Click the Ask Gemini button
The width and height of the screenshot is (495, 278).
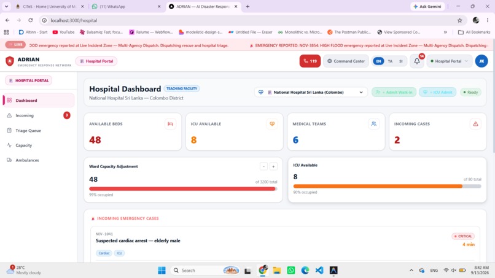coord(428,7)
